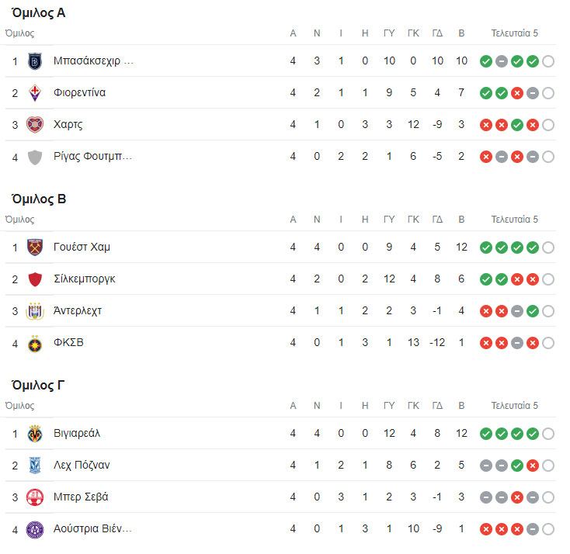
Task: Click Όμιλος Β's Τελευταία 5 column header
Action: (514, 220)
